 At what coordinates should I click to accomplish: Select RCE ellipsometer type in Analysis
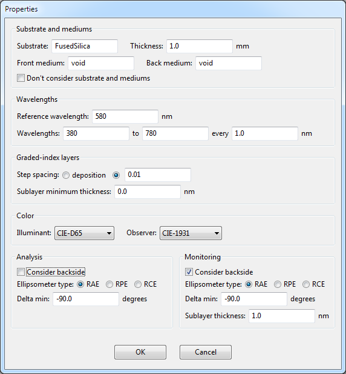point(138,284)
